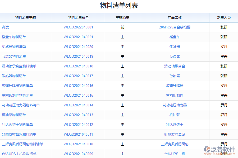Viewport: 238px width, 158px height.
Task: Open 好丽友鲜莓派物料清单 entry
Action: tap(19, 134)
